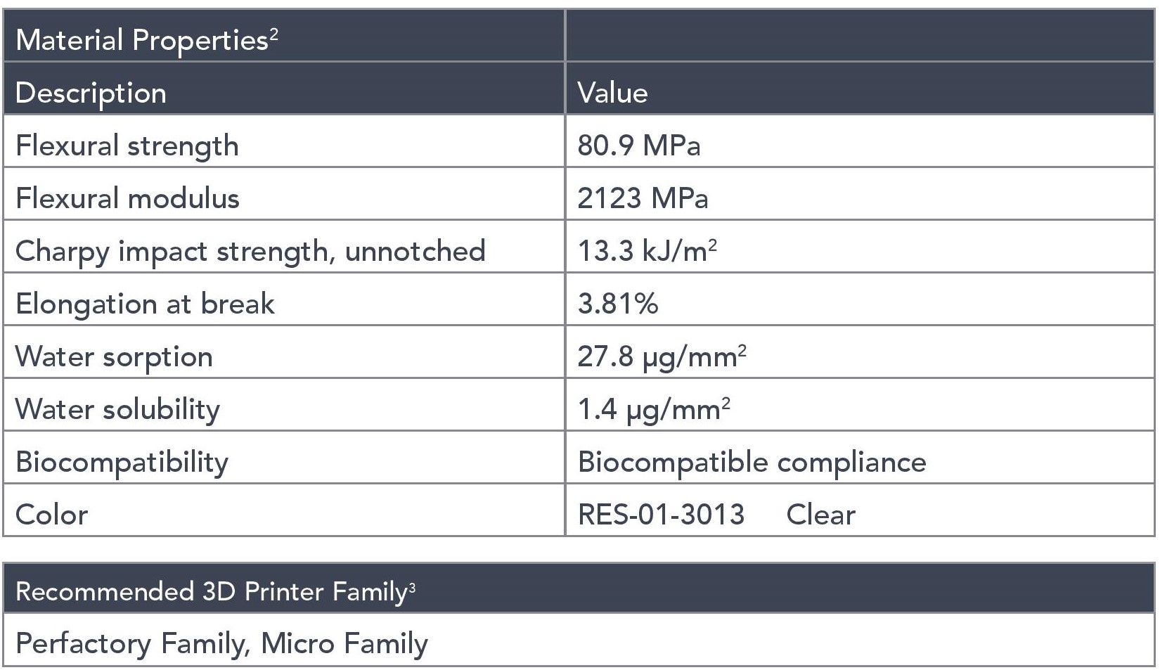1160x670 pixels.
Task: Select the RES-01-3013 color code
Action: click(661, 515)
